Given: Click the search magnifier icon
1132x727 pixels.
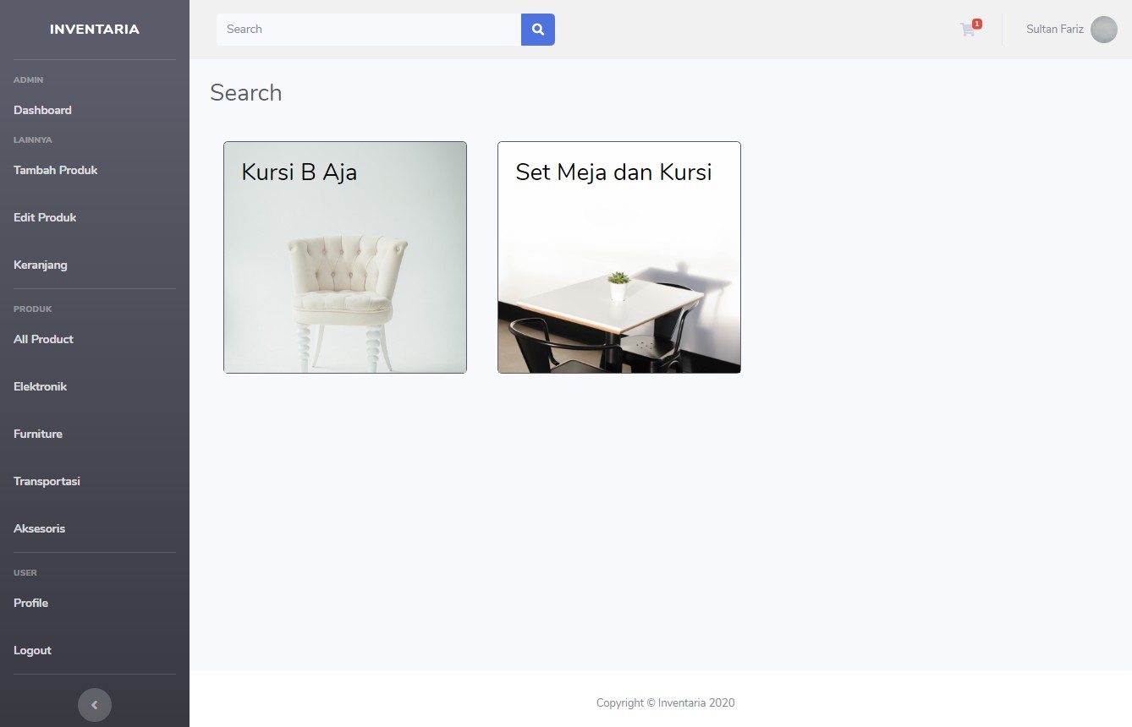Looking at the screenshot, I should 537,29.
